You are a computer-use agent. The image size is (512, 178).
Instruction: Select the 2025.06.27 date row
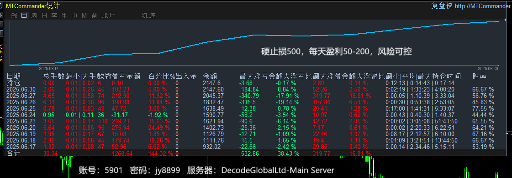coord(21,96)
